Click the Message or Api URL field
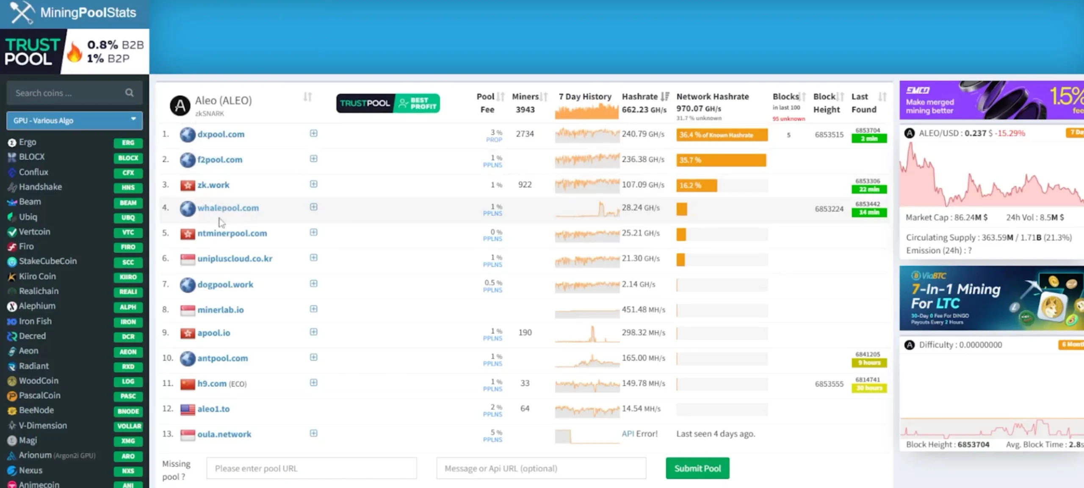The height and width of the screenshot is (488, 1084). tap(541, 469)
